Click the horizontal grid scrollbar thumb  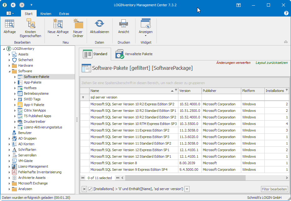(185, 178)
